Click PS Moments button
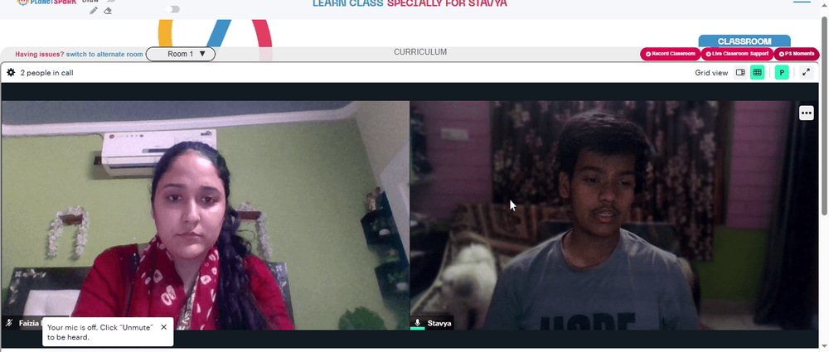Viewport: 829px width, 352px height. click(x=796, y=54)
